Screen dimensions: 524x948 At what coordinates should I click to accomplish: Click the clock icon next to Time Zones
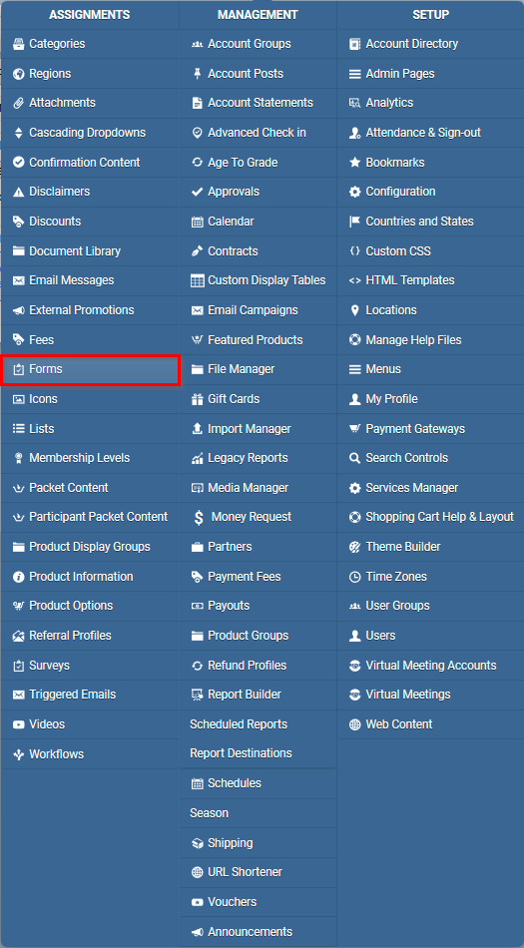(x=354, y=578)
